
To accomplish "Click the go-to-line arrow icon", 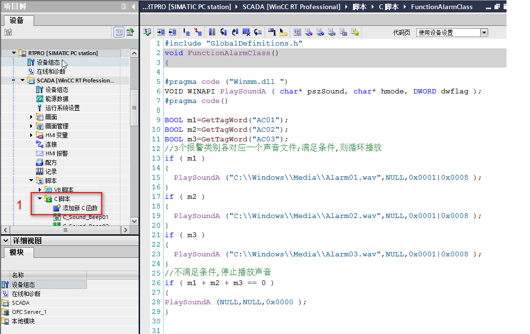I will 258,32.
